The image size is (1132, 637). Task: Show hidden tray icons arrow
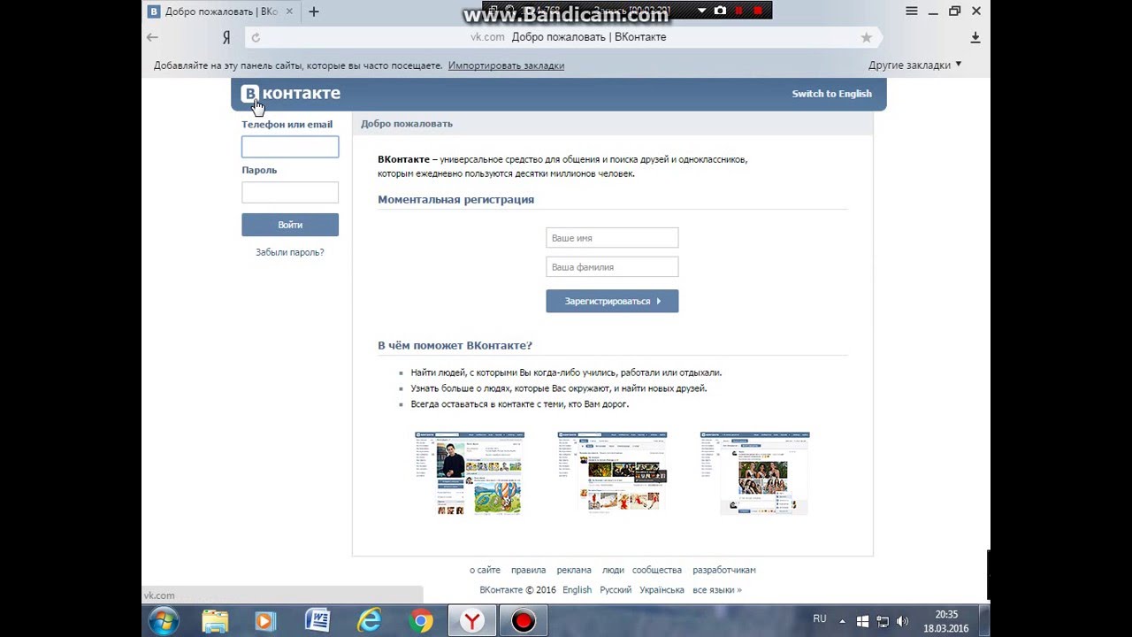coord(842,621)
